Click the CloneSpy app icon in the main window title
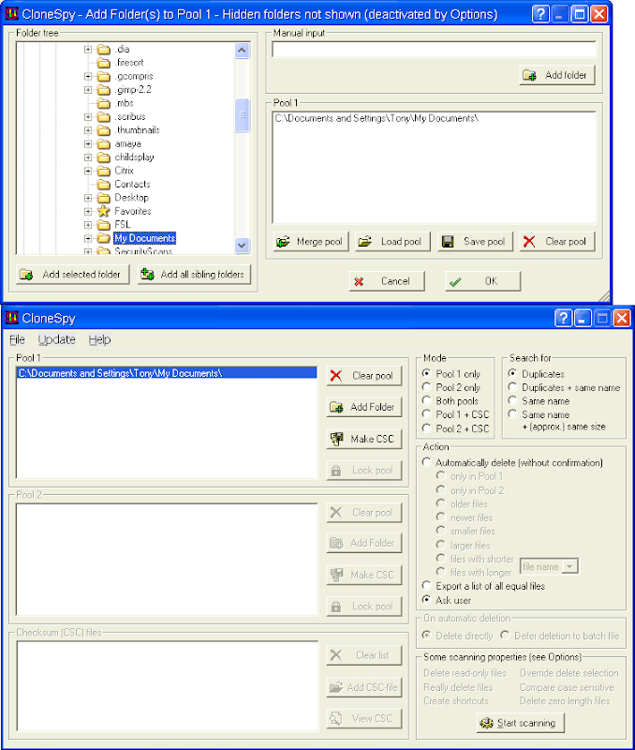Viewport: 635px width, 750px height. 11,318
